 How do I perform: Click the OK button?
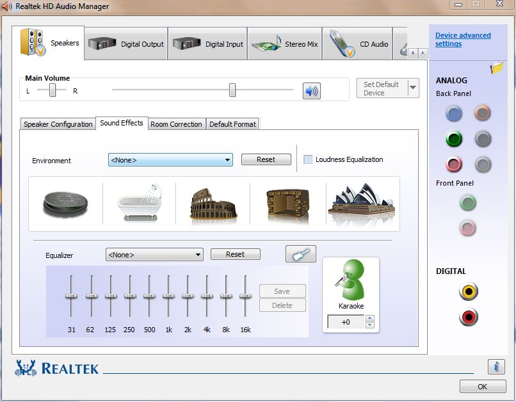482,386
